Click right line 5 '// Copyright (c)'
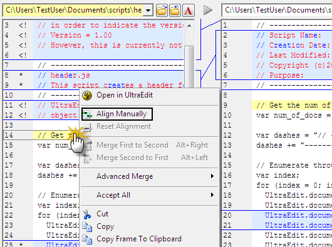This screenshot has width=332, height=247. pyautogui.click(x=294, y=65)
